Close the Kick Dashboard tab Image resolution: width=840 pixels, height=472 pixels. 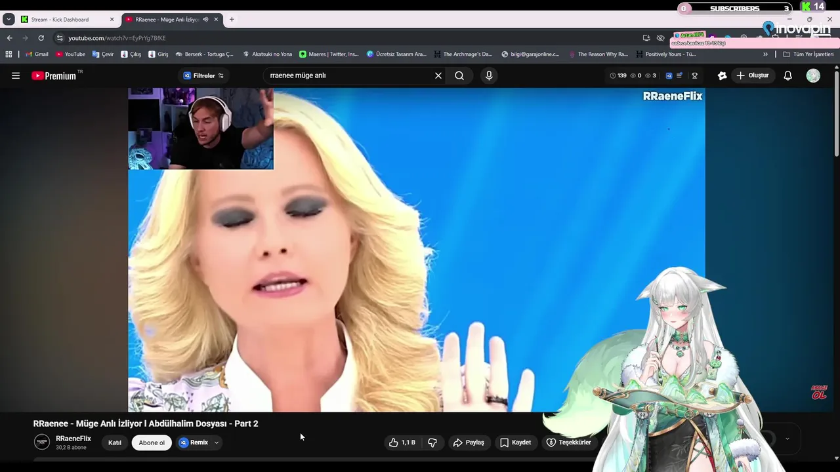point(112,20)
